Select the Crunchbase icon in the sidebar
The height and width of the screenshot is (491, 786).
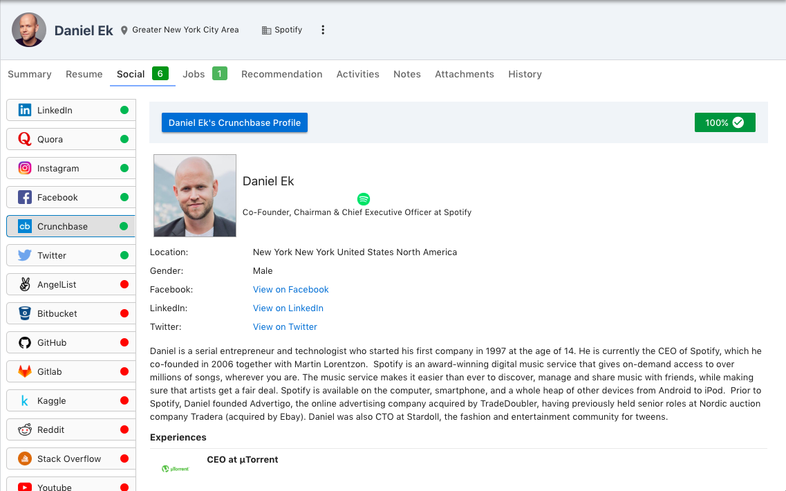(x=25, y=226)
